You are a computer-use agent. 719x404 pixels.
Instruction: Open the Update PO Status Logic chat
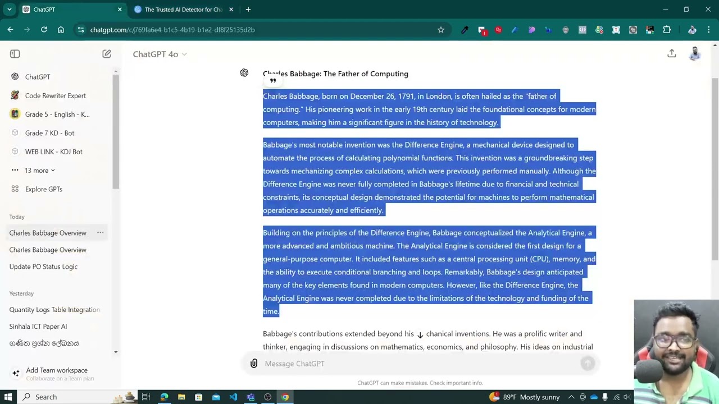tap(43, 267)
